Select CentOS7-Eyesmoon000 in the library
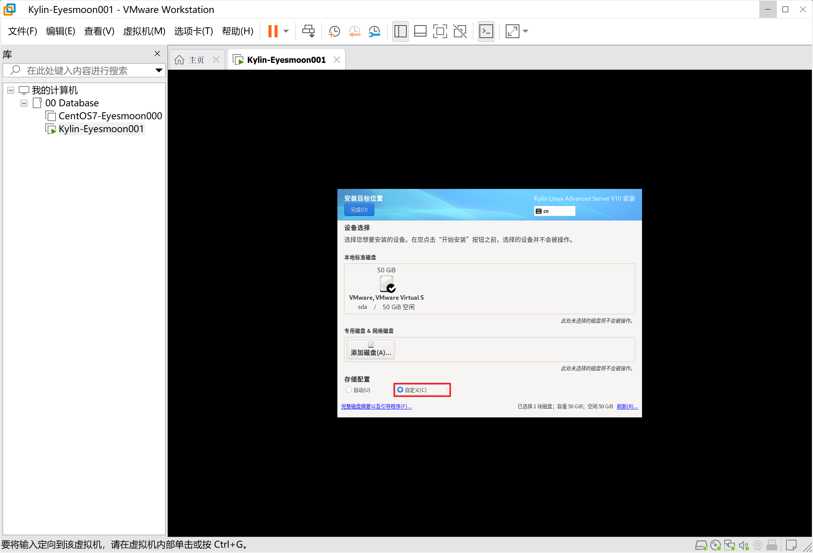Image resolution: width=813 pixels, height=553 pixels. click(110, 116)
